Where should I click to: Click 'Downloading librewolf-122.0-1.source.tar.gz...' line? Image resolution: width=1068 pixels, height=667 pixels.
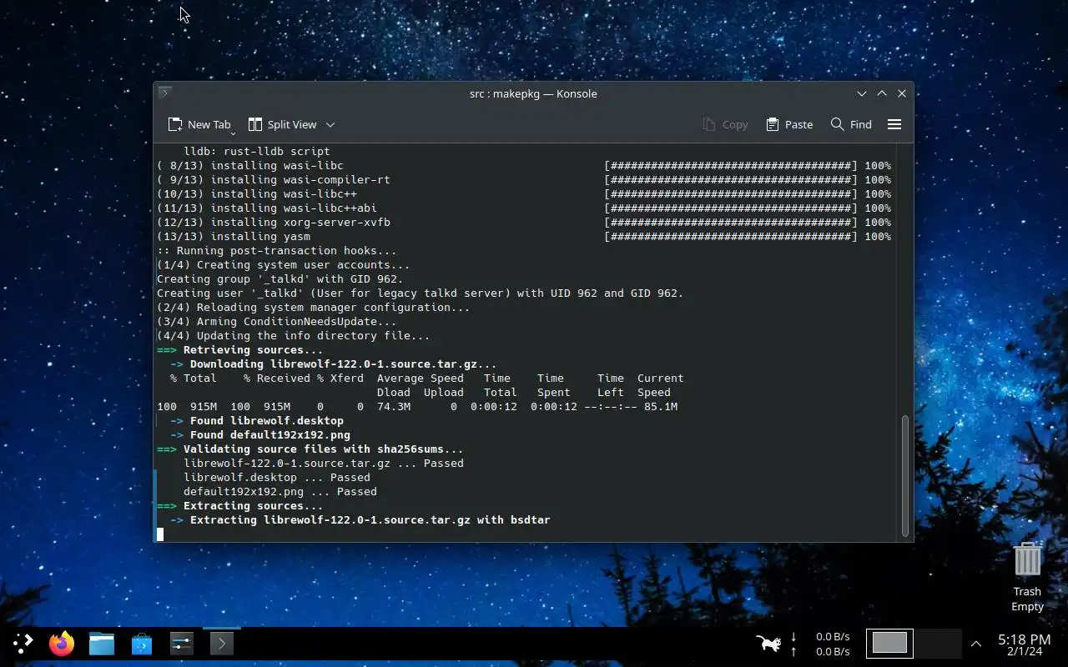(333, 364)
